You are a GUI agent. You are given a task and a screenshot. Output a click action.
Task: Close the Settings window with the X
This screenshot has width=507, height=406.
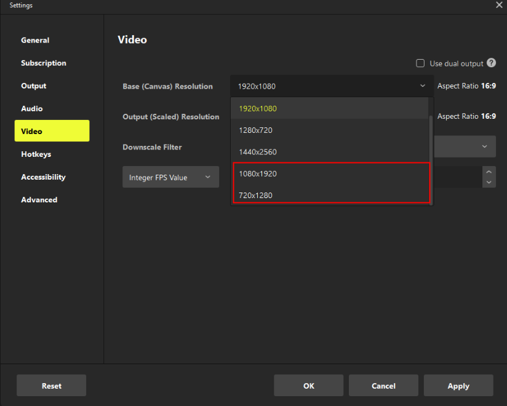(x=499, y=5)
